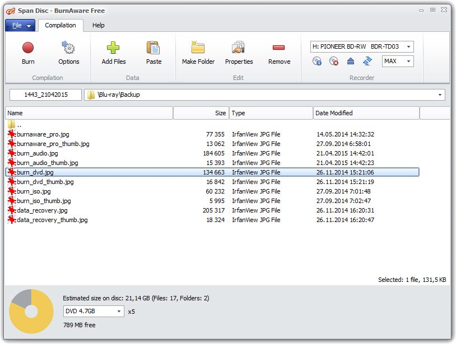Click the disc info icon in Recorder section
Image resolution: width=456 pixels, height=344 pixels.
click(x=317, y=62)
